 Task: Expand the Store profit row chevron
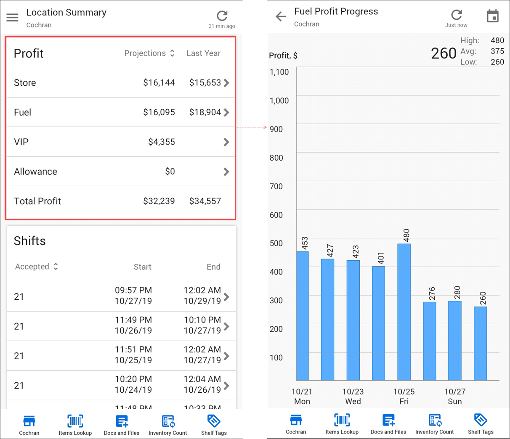pyautogui.click(x=226, y=83)
